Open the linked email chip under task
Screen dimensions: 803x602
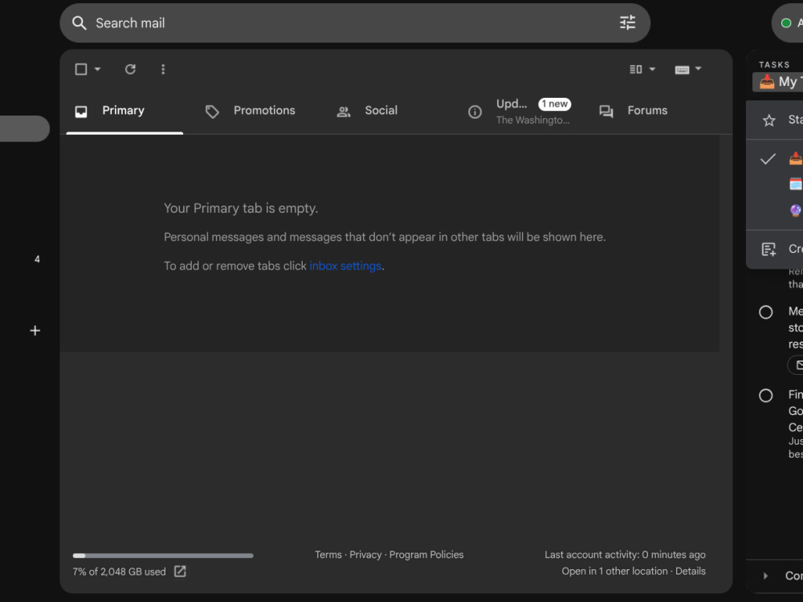pos(795,364)
